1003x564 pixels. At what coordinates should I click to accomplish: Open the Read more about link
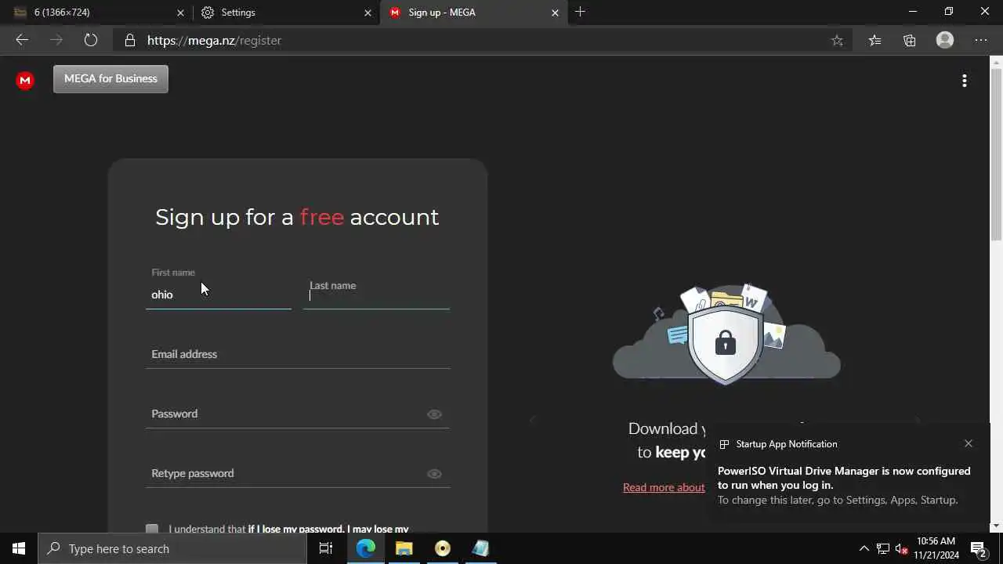(664, 487)
